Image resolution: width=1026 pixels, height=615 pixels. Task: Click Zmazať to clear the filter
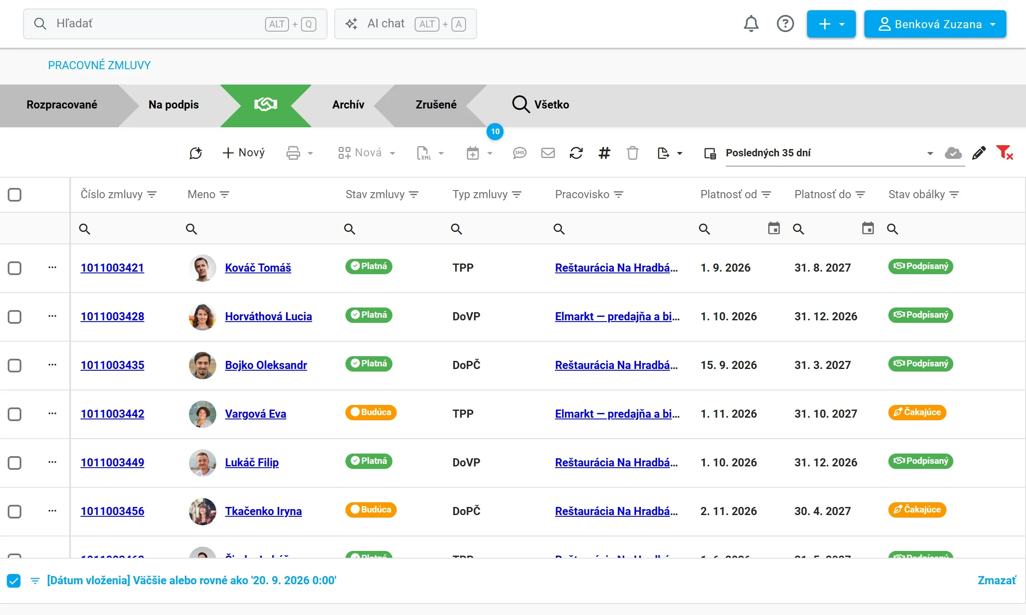pyautogui.click(x=997, y=580)
